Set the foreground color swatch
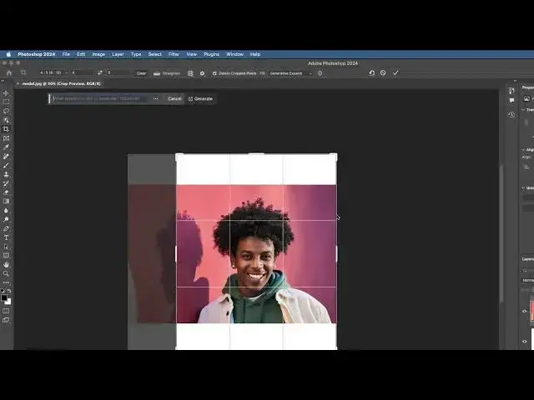Screen dimensions: 534x400 coord(3,297)
